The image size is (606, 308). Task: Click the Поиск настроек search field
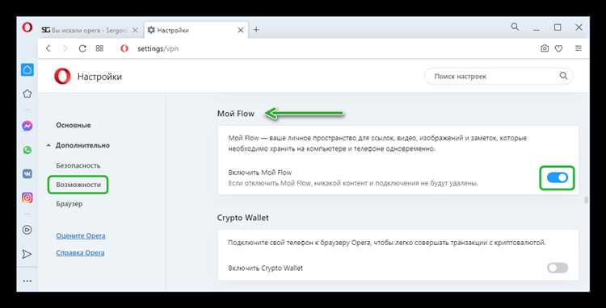coord(499,77)
